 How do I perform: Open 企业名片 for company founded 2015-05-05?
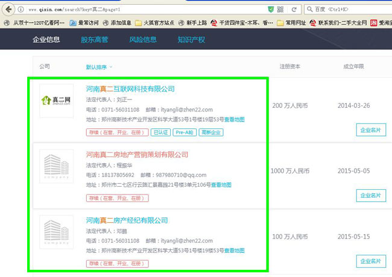(371, 195)
